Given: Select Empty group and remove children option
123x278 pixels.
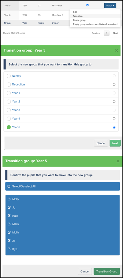Looking at the screenshot, I should click(95, 24).
